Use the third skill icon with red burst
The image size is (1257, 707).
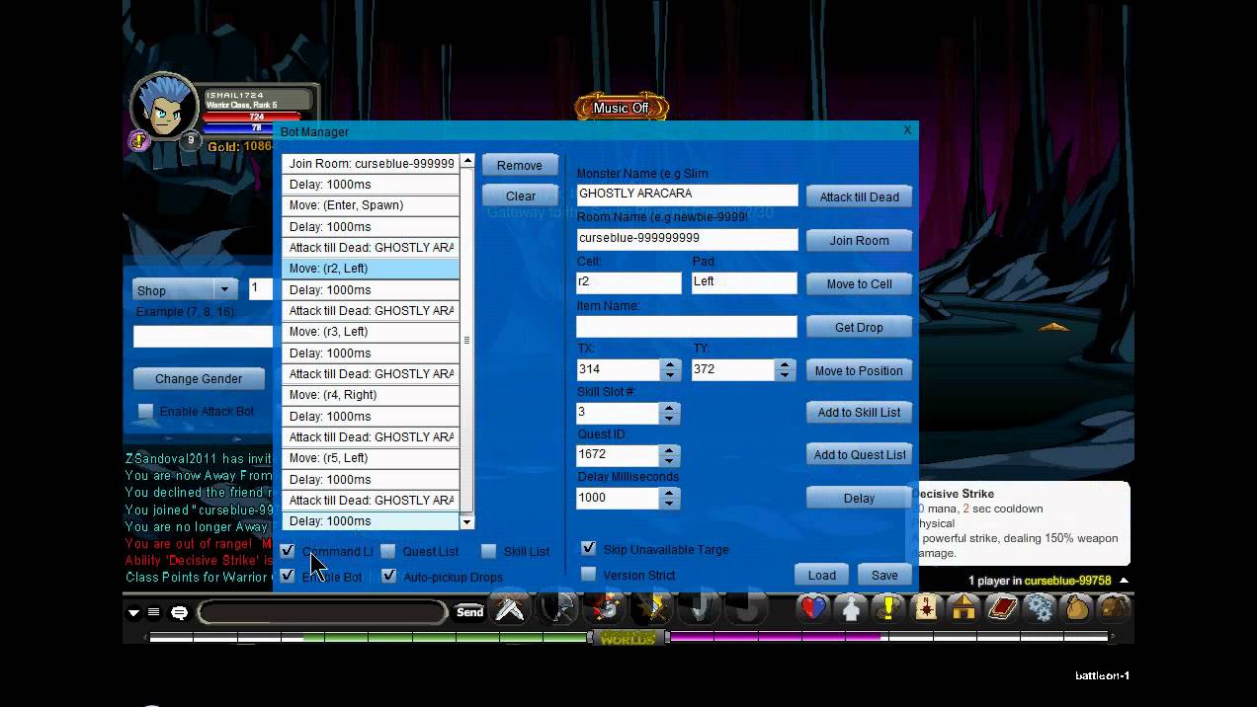pos(605,610)
